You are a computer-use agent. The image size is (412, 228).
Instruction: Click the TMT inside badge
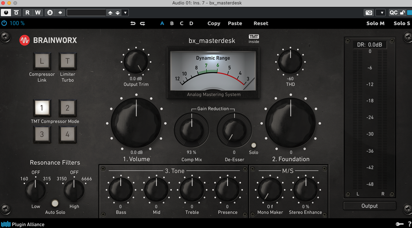pyautogui.click(x=254, y=39)
